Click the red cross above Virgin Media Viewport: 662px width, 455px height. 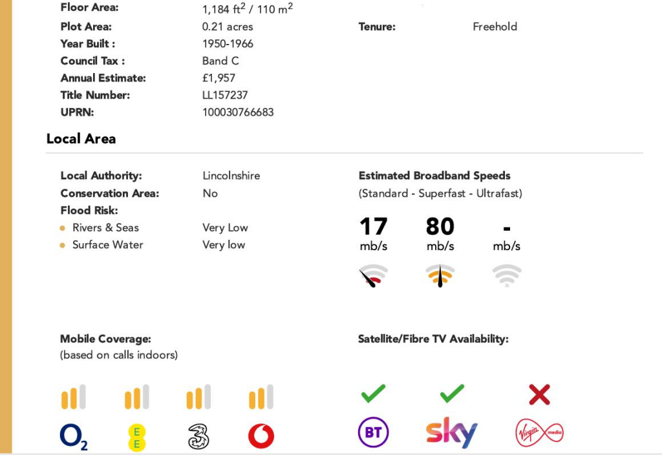(x=539, y=394)
